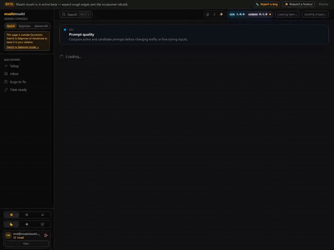Viewport: 334px width, 250px height.
Task: Click the Search input field
Action: click(x=76, y=14)
